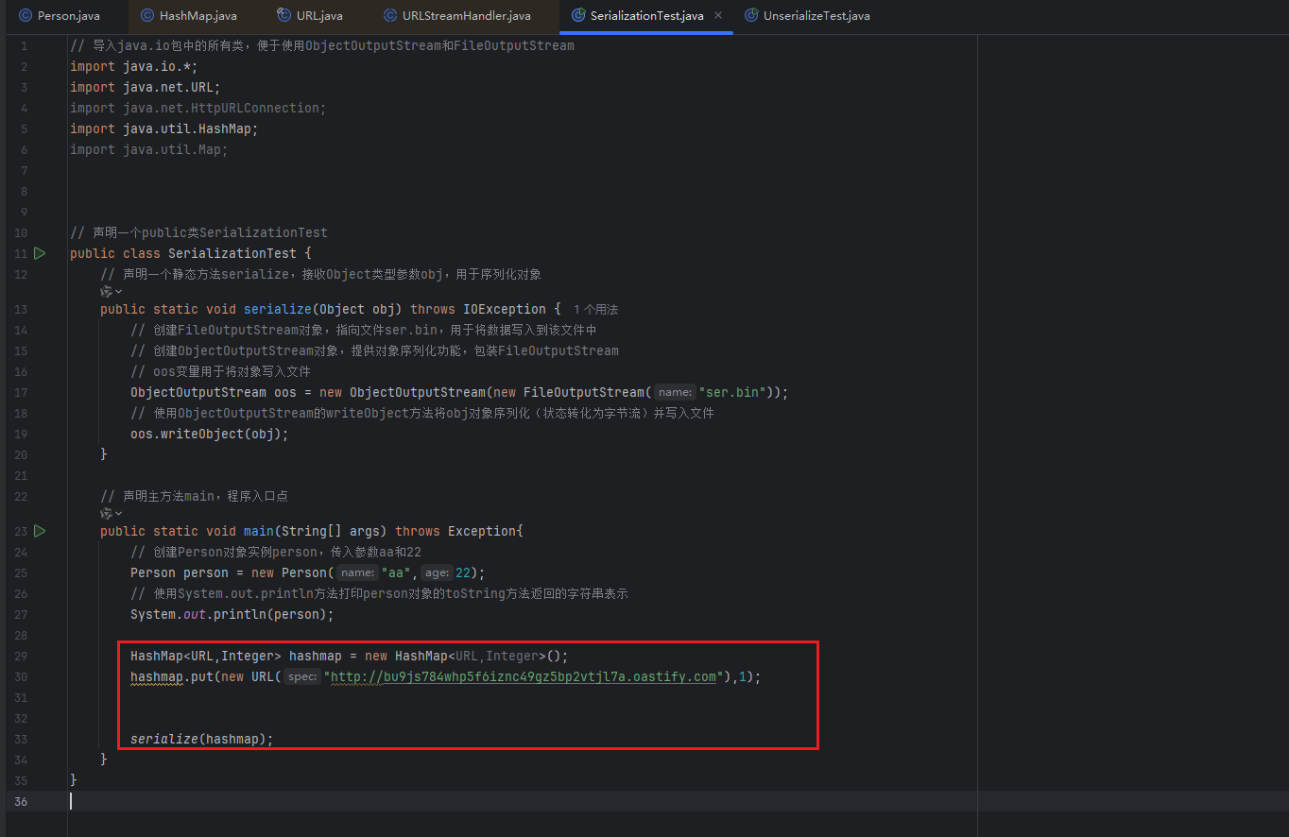Click the 'spec:' parameter hint in URL constructor
1289x837 pixels.
(302, 676)
